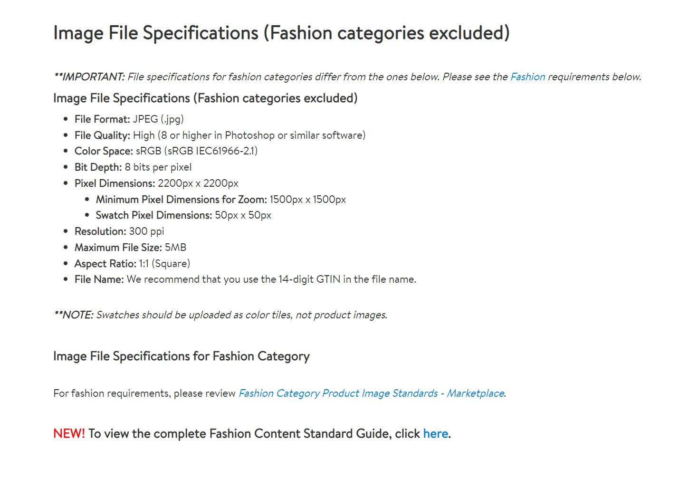Click the "File Name" GTIN recommendation line
The height and width of the screenshot is (479, 698).
tap(245, 279)
